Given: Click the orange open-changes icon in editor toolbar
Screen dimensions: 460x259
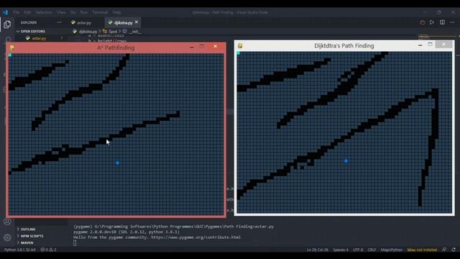Looking at the screenshot, I should click(x=423, y=22).
